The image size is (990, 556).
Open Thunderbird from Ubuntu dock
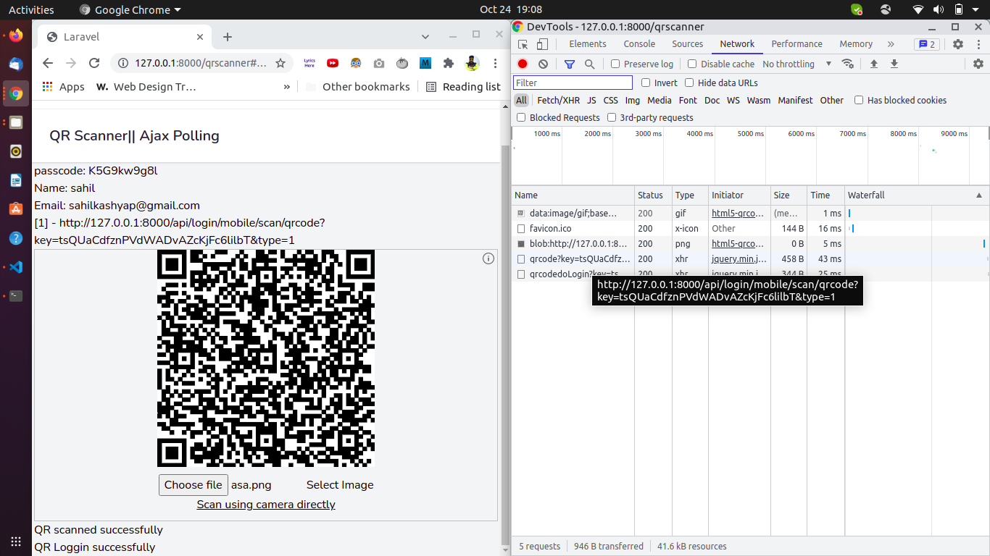pyautogui.click(x=16, y=64)
